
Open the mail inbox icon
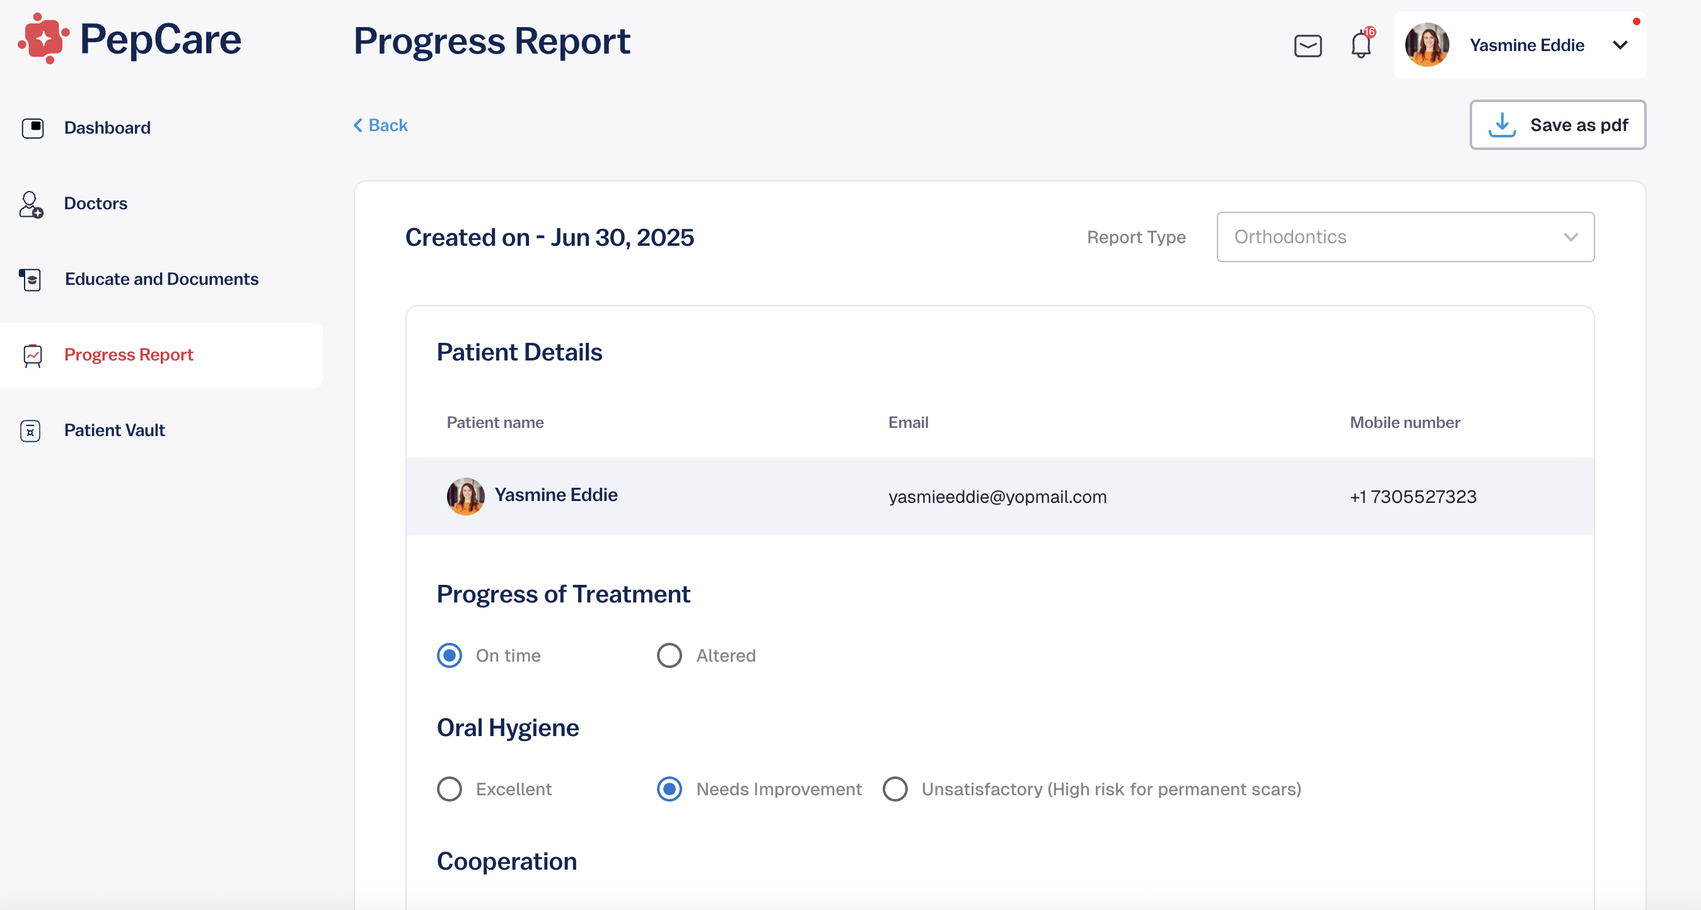1308,45
